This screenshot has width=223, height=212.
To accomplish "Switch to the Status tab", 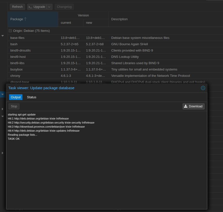I will pos(32,97).
